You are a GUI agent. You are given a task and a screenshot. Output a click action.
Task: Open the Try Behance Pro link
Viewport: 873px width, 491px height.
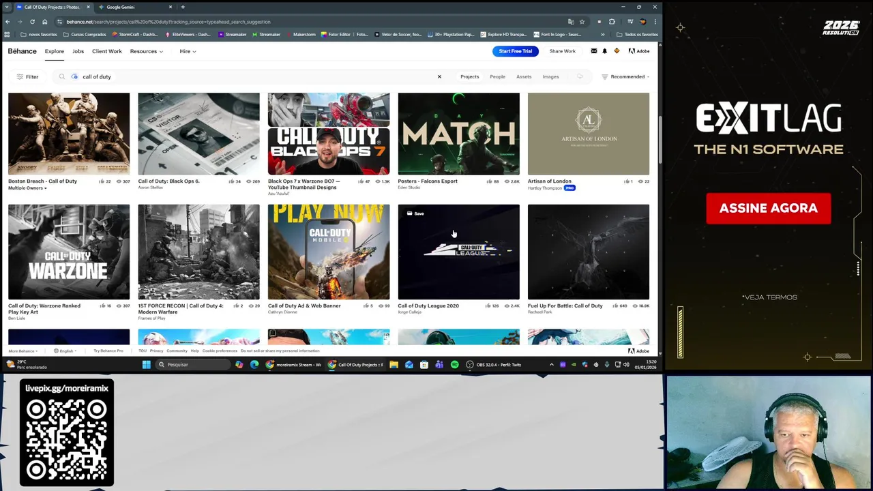click(x=108, y=351)
